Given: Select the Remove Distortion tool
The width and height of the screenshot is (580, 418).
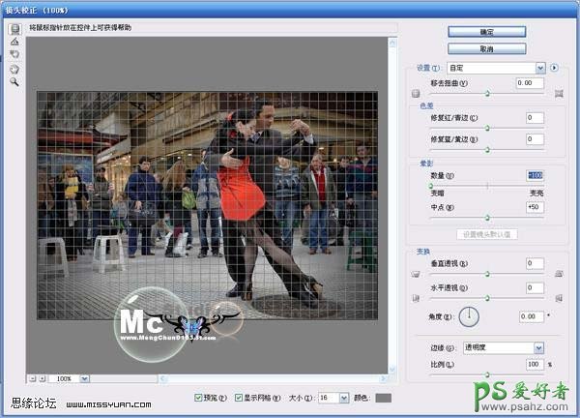Looking at the screenshot, I should click(x=15, y=28).
